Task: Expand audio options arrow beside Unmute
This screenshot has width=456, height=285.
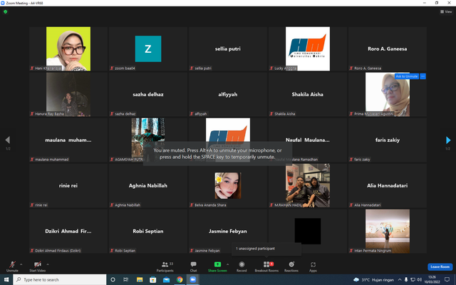Action: point(21,264)
